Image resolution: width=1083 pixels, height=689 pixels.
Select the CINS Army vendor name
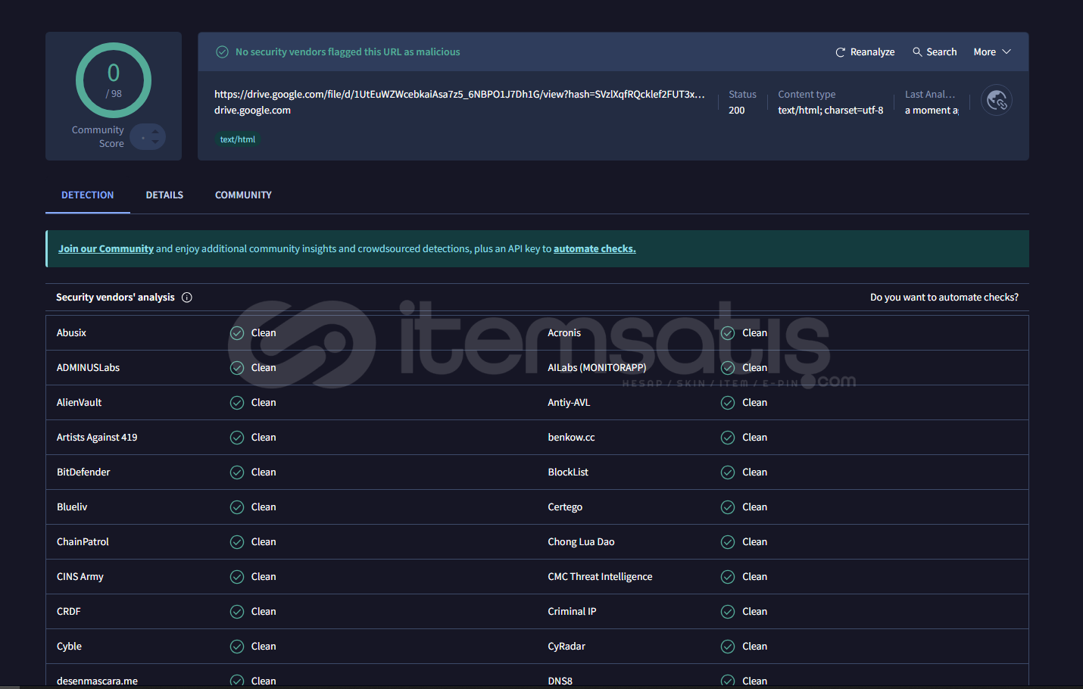coord(80,577)
